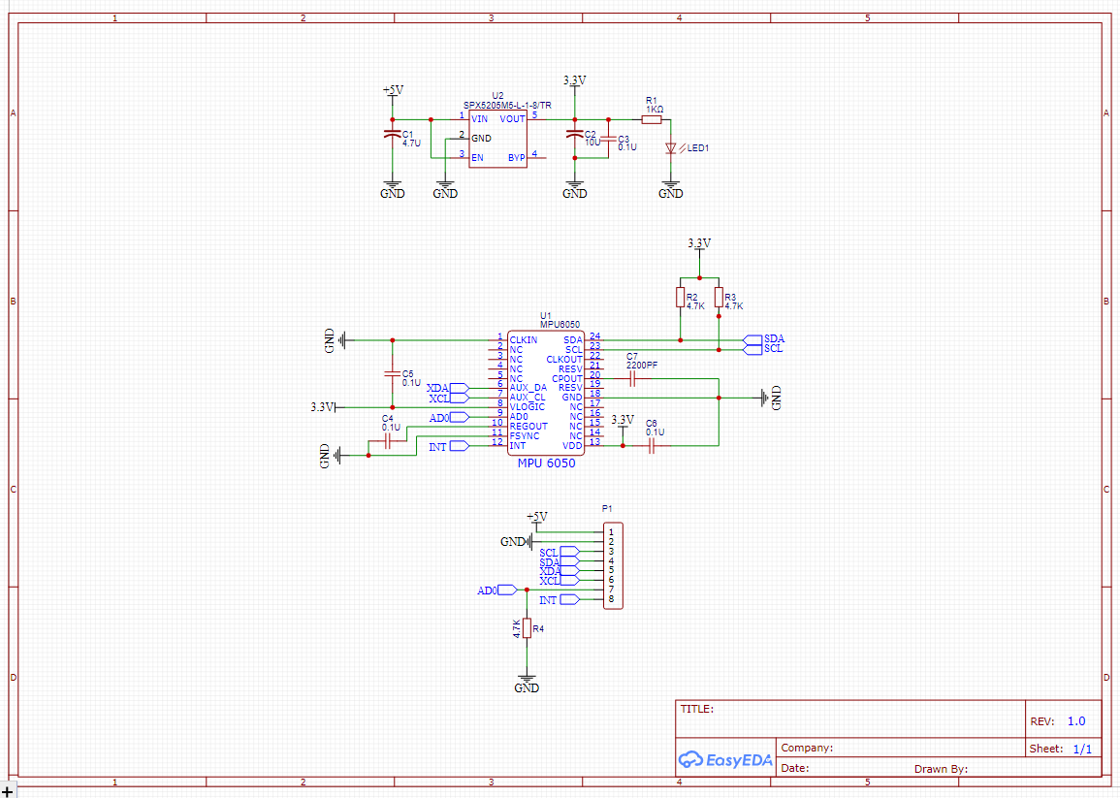Select the 8-pin header connector P1
This screenshot has height=798, width=1120.
click(613, 565)
